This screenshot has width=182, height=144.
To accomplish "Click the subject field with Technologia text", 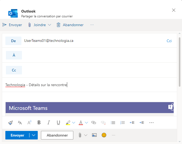I will [89, 85].
